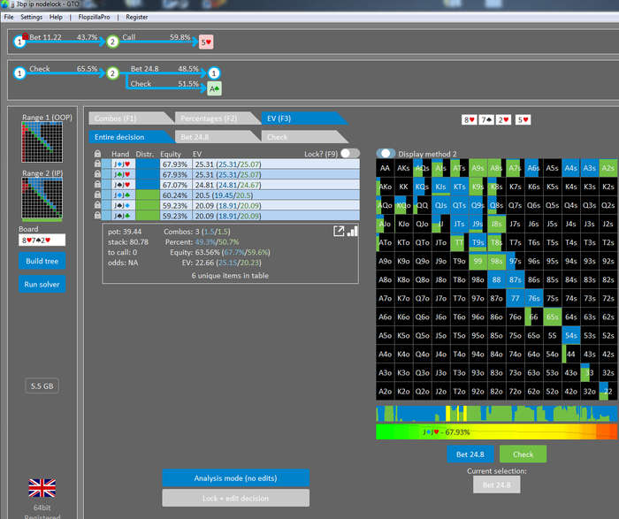The width and height of the screenshot is (619, 519).
Task: Click the EV column header
Action: click(x=197, y=154)
